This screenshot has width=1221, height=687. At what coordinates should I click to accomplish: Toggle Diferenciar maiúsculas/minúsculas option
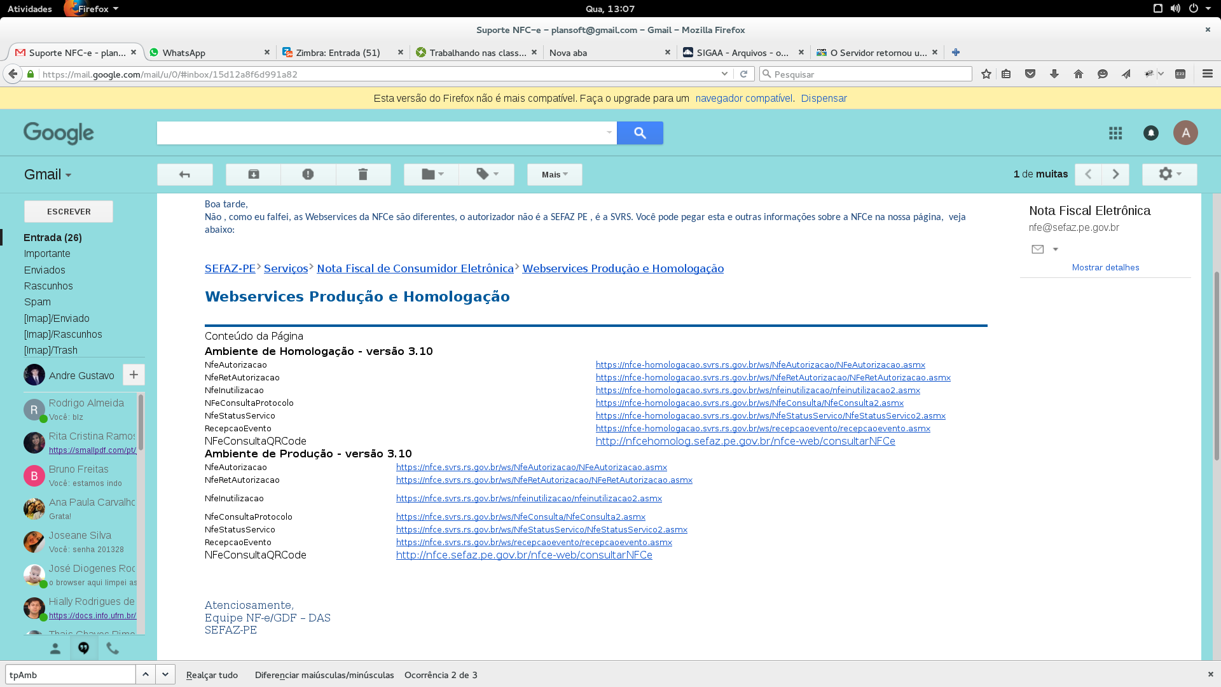click(x=324, y=675)
